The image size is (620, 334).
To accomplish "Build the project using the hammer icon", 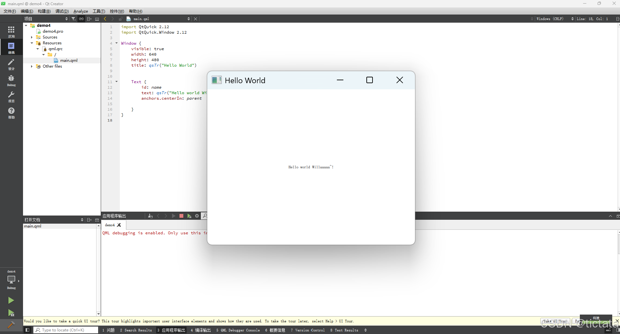I will pyautogui.click(x=11, y=325).
